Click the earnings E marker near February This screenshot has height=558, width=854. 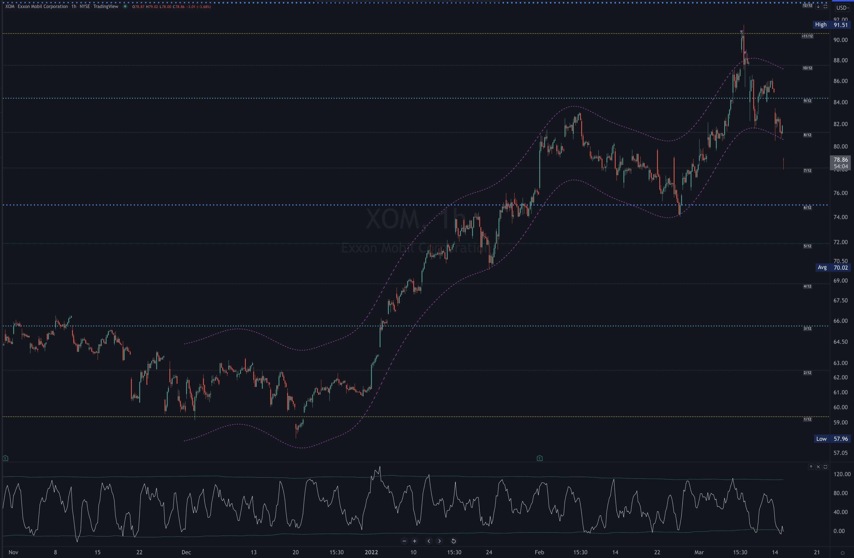[x=539, y=458]
